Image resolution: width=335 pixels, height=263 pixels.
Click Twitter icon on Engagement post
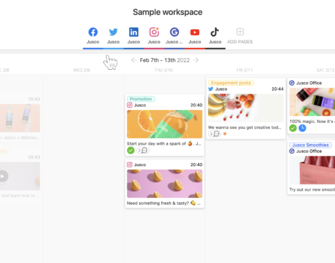211,89
